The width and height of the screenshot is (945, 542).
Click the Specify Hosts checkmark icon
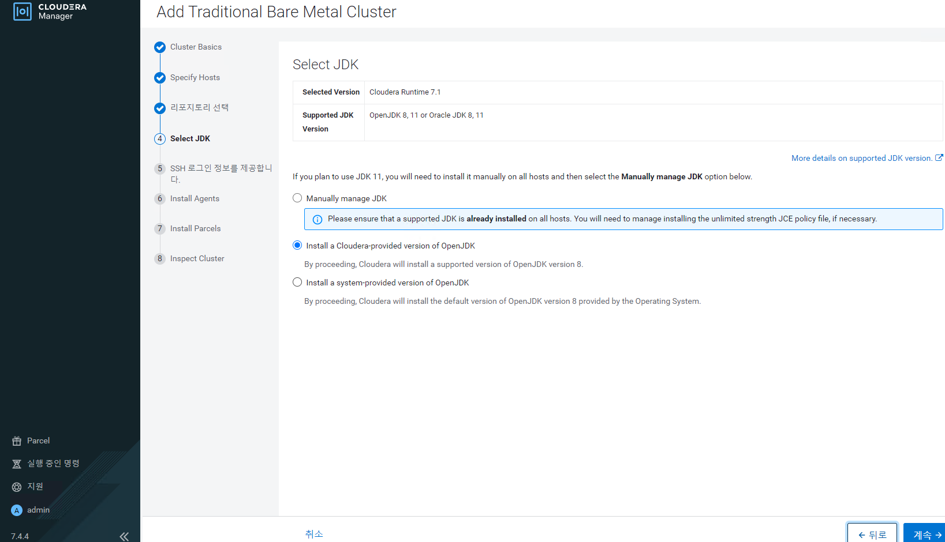160,78
